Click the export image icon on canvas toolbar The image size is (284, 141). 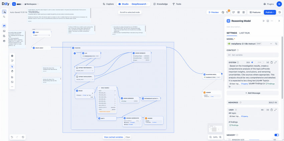[12, 82]
